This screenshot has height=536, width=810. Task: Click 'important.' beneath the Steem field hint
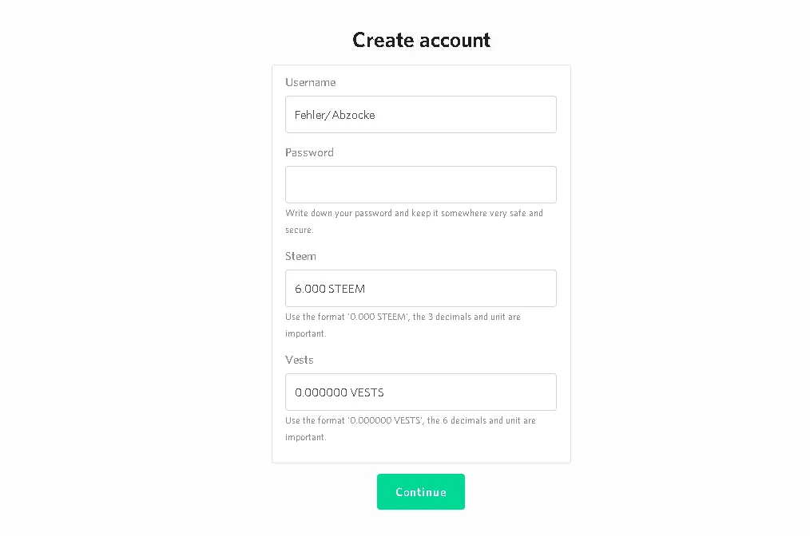[306, 333]
